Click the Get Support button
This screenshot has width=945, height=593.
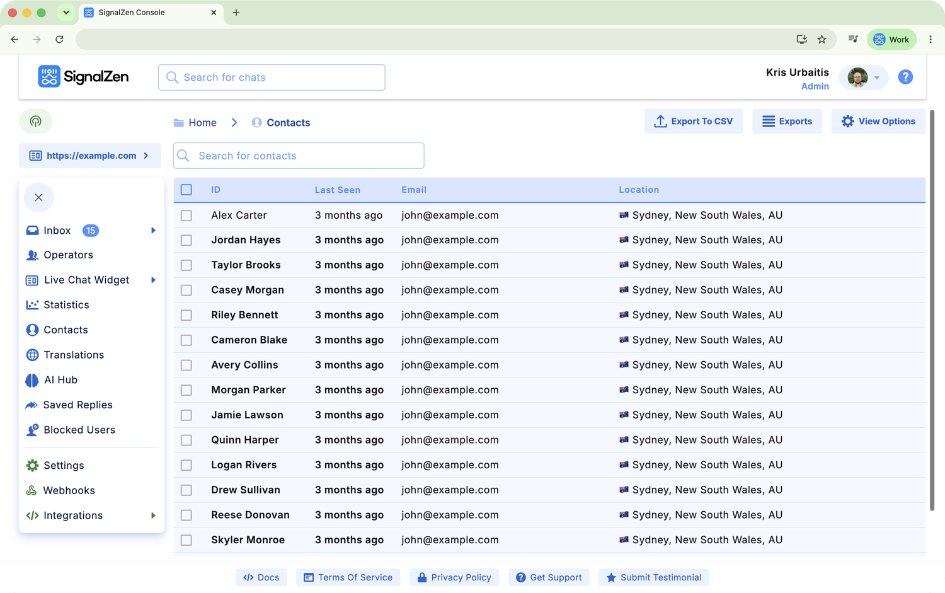(x=549, y=577)
